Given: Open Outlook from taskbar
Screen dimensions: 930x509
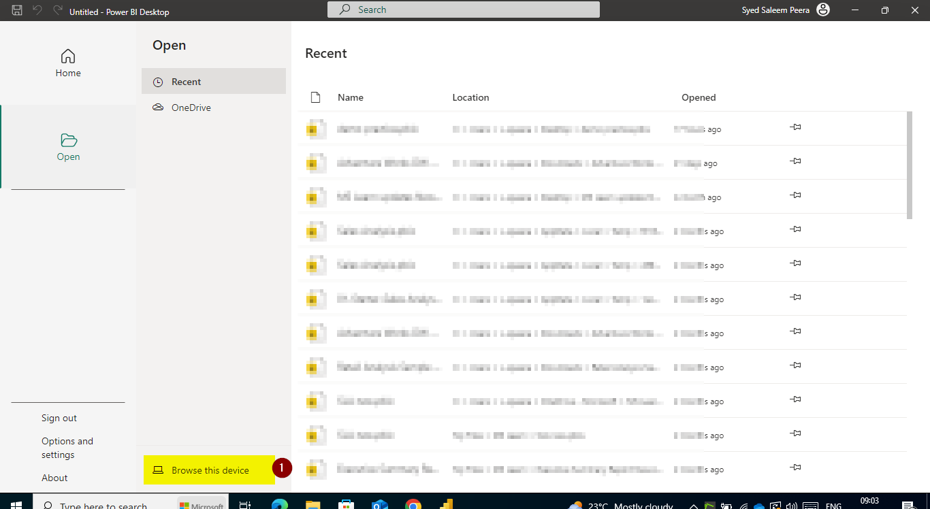Looking at the screenshot, I should [379, 506].
